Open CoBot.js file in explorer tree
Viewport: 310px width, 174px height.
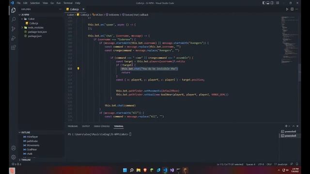33,23
